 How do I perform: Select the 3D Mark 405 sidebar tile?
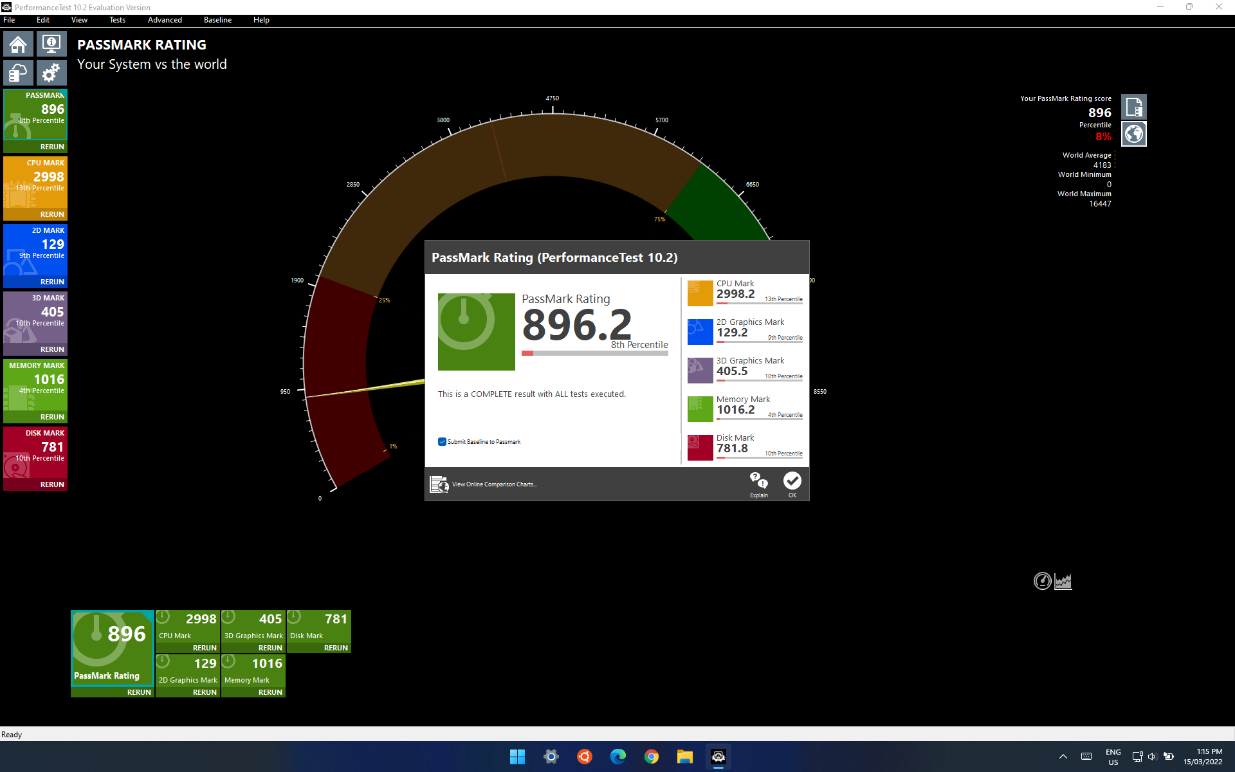tap(35, 317)
